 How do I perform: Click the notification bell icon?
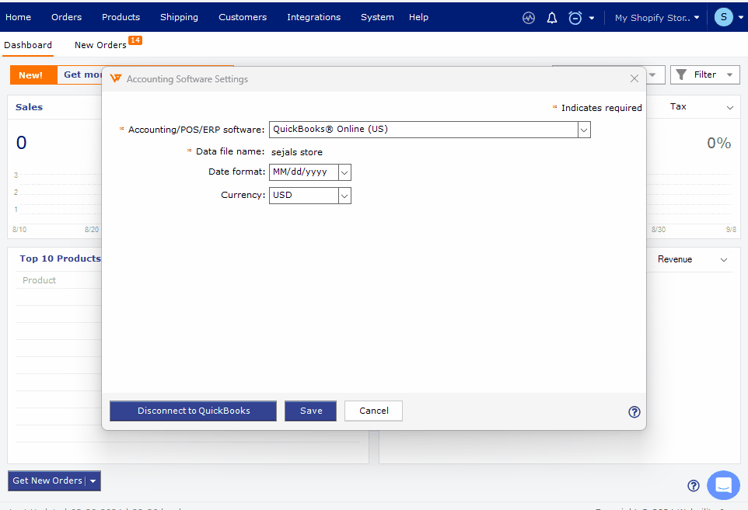[x=552, y=18]
